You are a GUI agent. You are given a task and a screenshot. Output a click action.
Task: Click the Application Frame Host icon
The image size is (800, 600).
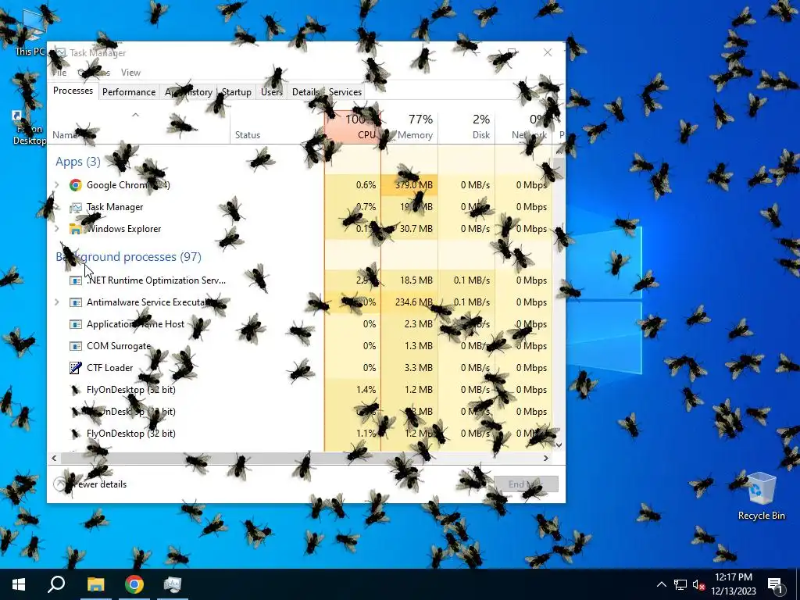click(x=76, y=324)
